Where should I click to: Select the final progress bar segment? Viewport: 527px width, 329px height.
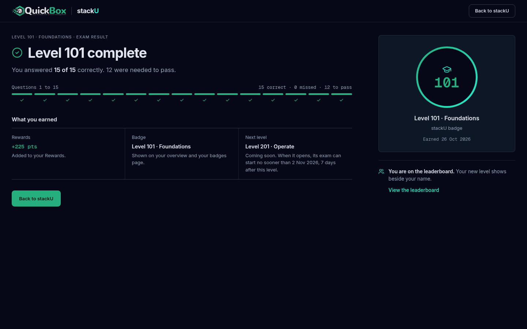point(341,94)
